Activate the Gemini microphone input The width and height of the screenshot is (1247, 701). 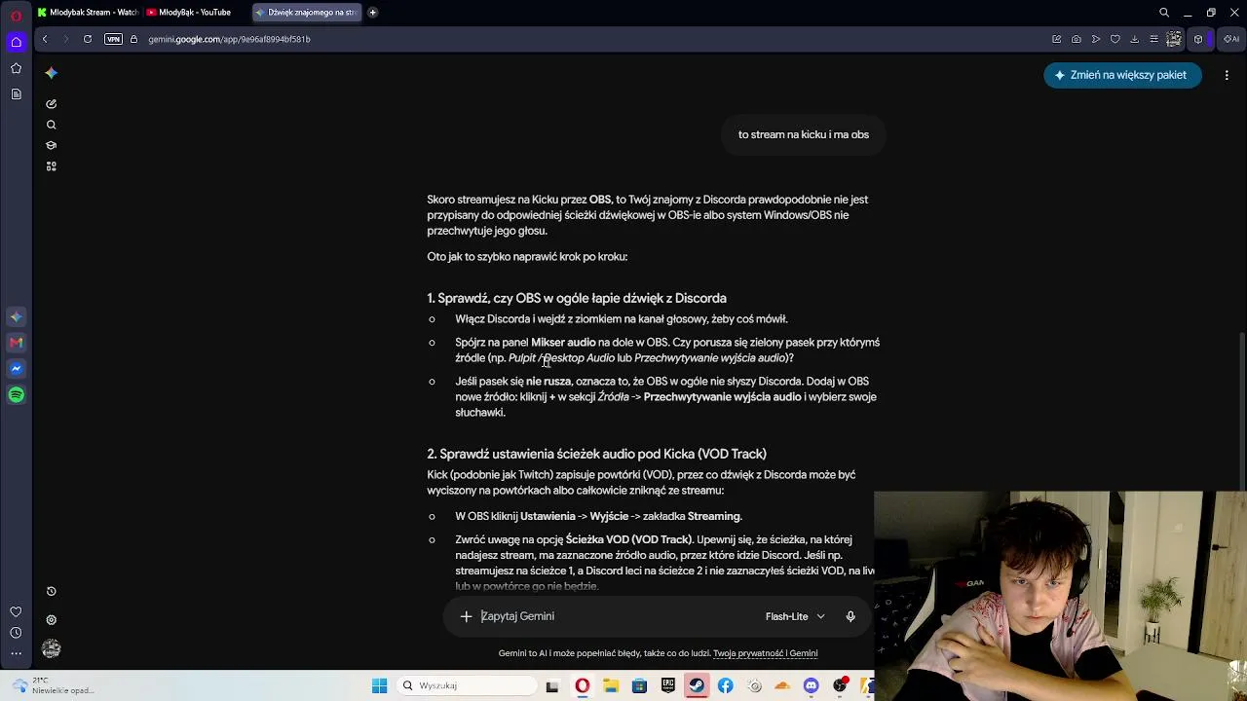point(850,616)
